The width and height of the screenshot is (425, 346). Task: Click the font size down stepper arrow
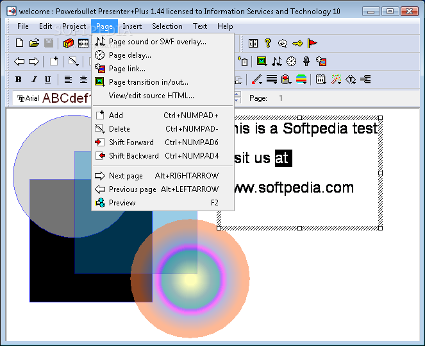[x=237, y=100]
